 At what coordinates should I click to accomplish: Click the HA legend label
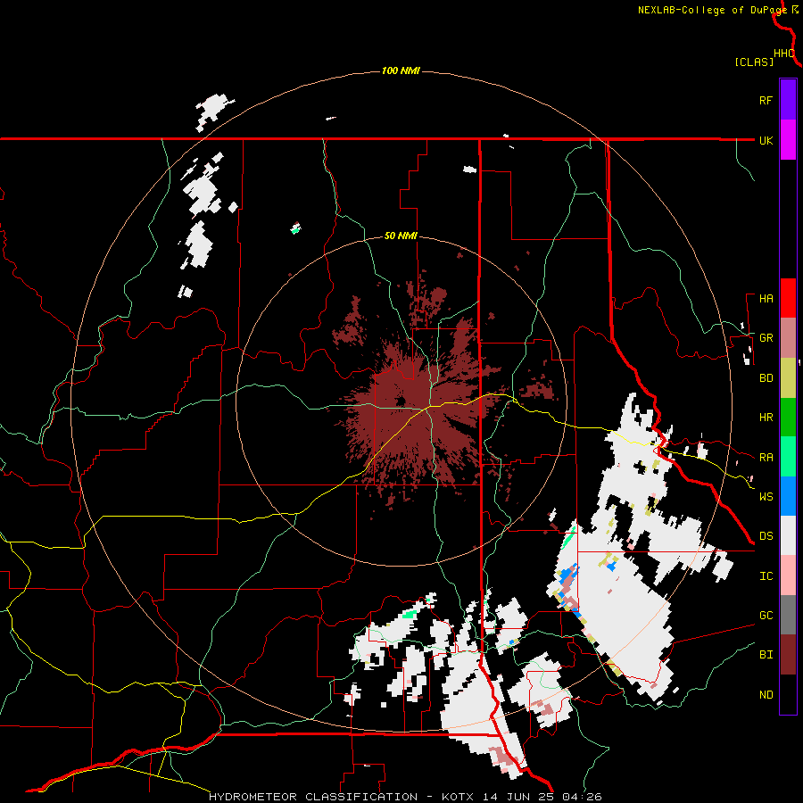tap(766, 299)
